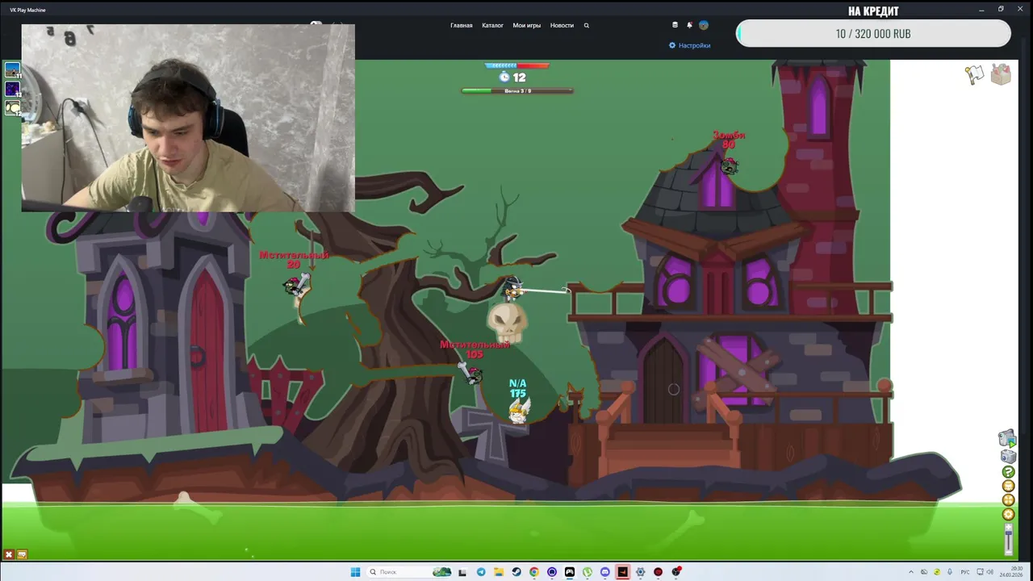Click the red X button in the bottom-left corner
Viewport: 1033px width, 581px height.
pyautogui.click(x=9, y=554)
